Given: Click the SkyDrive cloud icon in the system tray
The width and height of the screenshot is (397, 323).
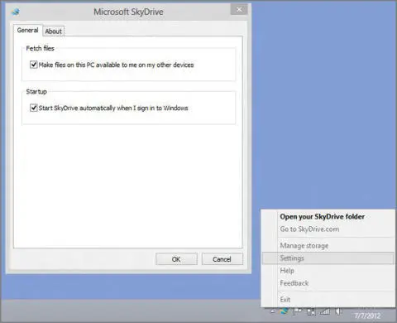Looking at the screenshot, I should [x=284, y=311].
